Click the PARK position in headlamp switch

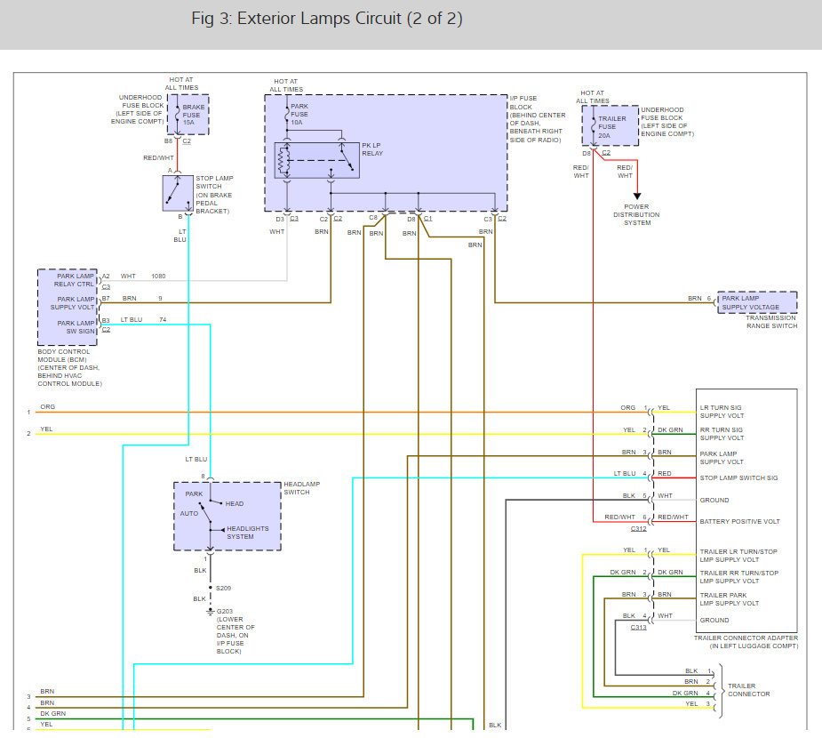[x=194, y=494]
